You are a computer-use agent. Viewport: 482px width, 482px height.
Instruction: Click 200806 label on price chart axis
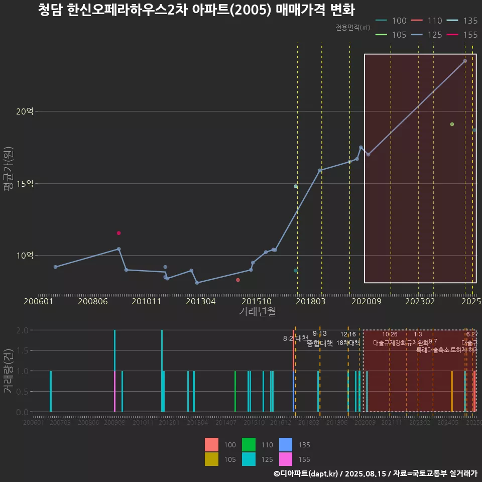(x=93, y=301)
